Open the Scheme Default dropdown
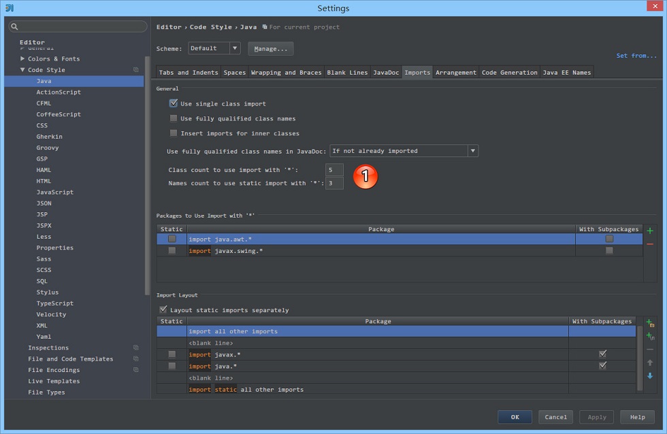The image size is (667, 434). 214,48
